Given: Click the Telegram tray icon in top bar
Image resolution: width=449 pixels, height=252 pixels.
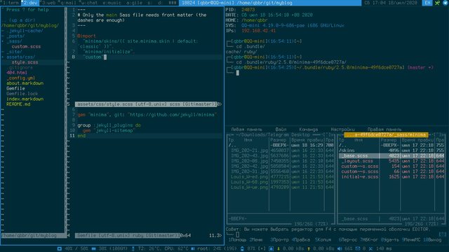Looking at the screenshot, I should [x=445, y=3].
